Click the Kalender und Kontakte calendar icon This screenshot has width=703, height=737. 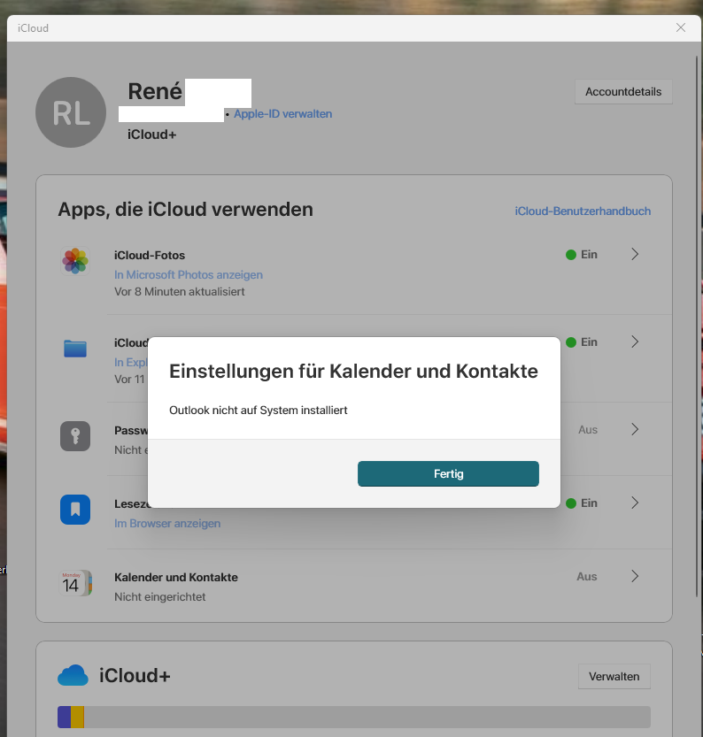pos(75,583)
